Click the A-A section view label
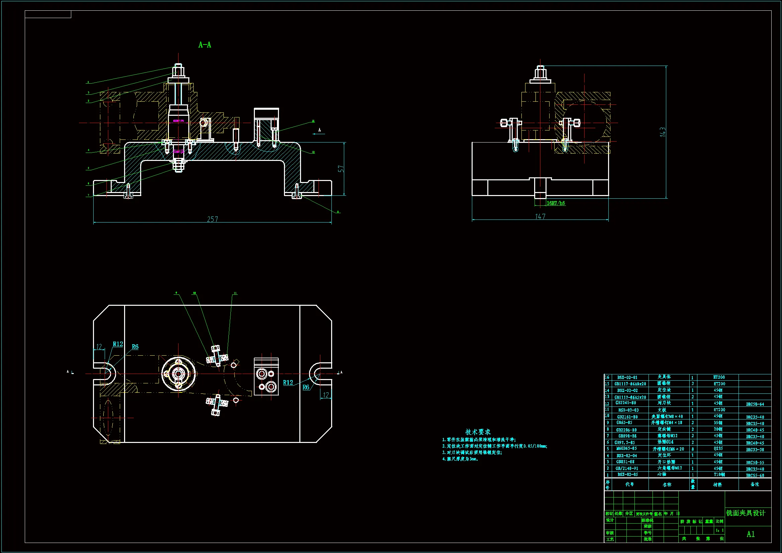The height and width of the screenshot is (553, 782). [x=205, y=45]
